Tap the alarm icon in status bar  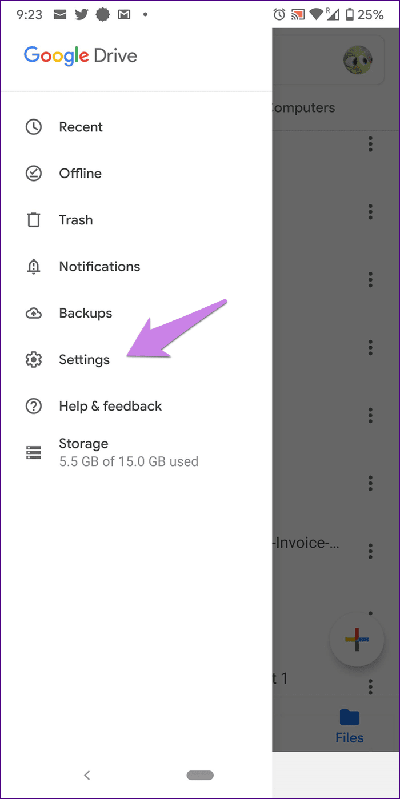click(x=279, y=15)
